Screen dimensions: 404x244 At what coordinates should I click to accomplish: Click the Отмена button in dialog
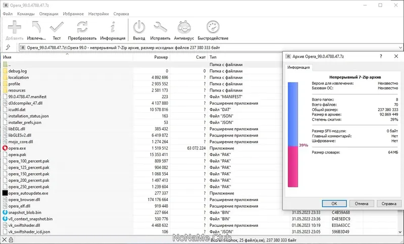tap(362, 204)
